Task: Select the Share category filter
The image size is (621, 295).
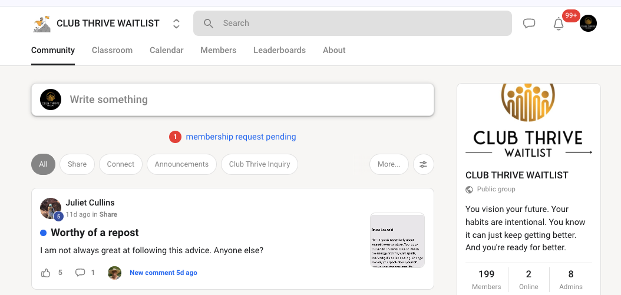Action: click(77, 164)
